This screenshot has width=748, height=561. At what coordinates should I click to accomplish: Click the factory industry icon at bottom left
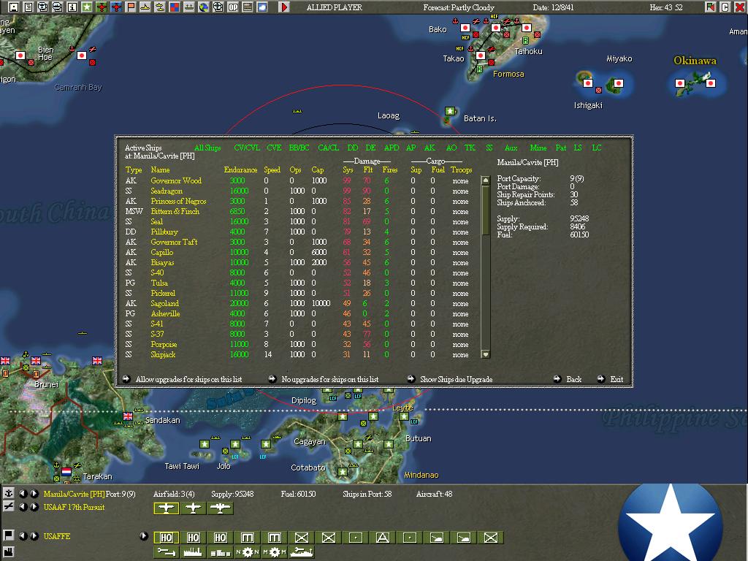coord(8,554)
